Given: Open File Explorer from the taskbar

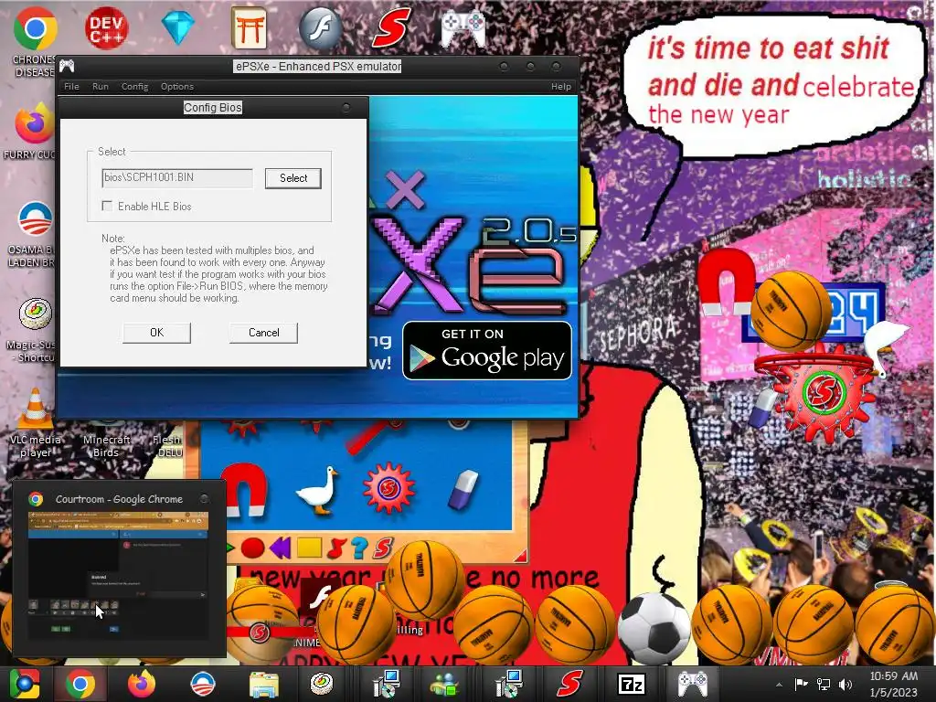Looking at the screenshot, I should [263, 686].
